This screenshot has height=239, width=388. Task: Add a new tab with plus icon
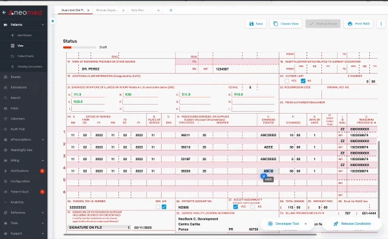171,10
